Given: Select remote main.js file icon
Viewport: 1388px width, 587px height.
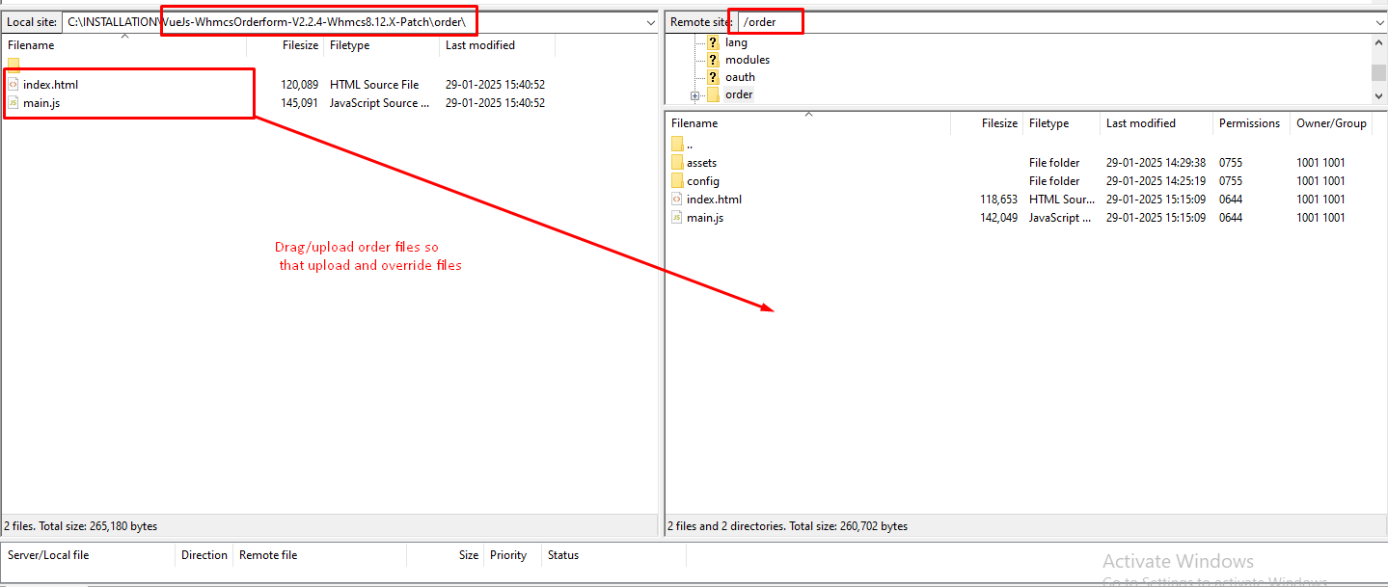Looking at the screenshot, I should pos(677,218).
